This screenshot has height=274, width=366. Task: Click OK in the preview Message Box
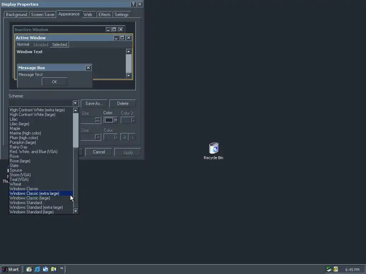click(54, 82)
